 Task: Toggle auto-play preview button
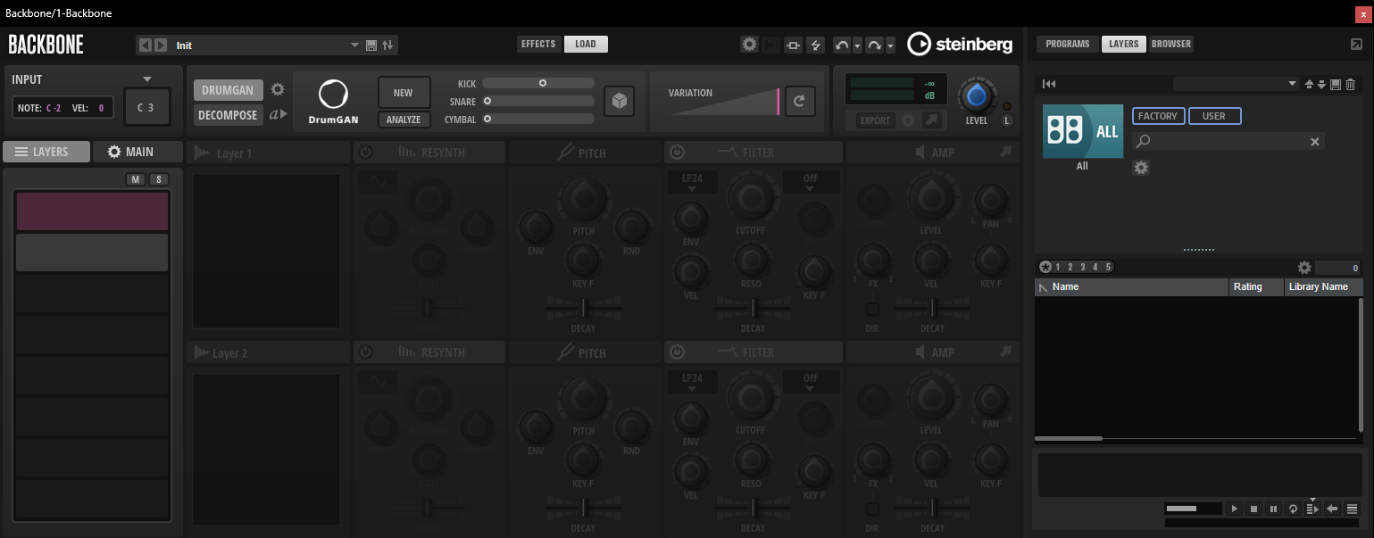point(1312,509)
